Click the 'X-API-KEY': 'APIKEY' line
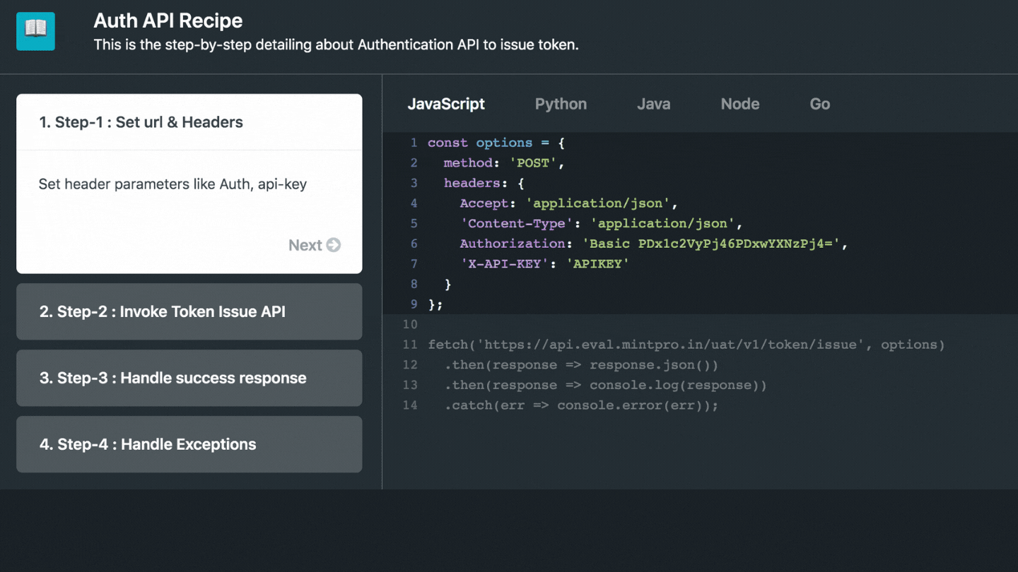 tap(544, 263)
